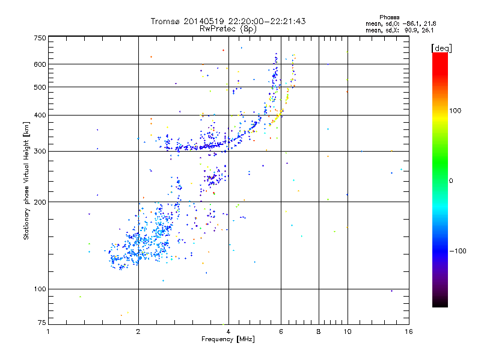Click the y-axis tick label '500'
481x361 pixels.
40,87
